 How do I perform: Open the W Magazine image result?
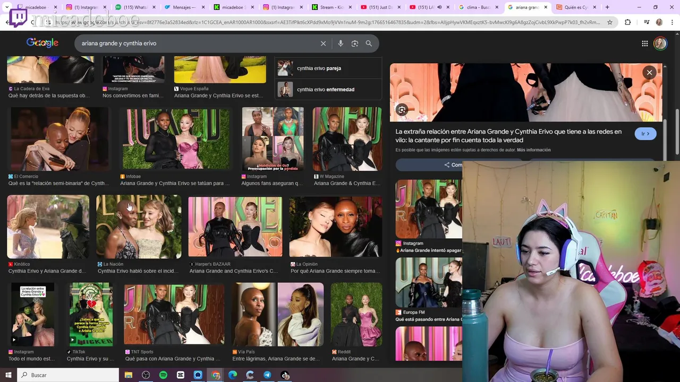pos(347,139)
